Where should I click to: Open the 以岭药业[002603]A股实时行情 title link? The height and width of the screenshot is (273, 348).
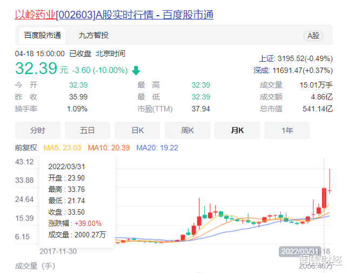click(114, 15)
